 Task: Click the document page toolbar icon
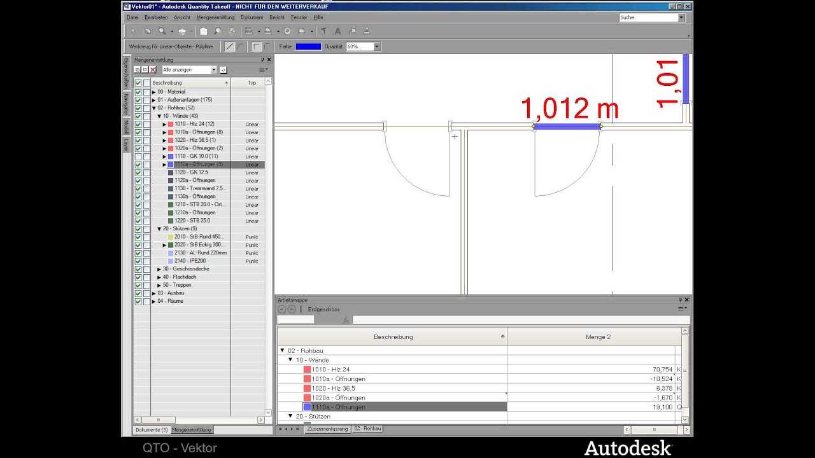pos(203,31)
